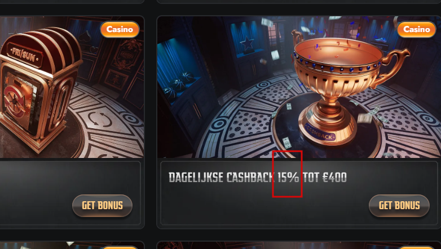Image resolution: width=441 pixels, height=249 pixels.
Task: Click the partially visible promotion card below cashback
Action: pos(299,245)
